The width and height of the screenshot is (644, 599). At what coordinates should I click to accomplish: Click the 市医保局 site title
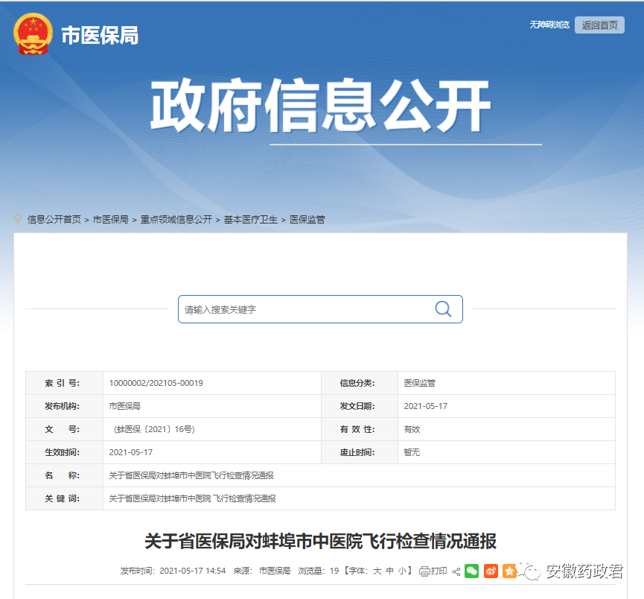coord(100,35)
